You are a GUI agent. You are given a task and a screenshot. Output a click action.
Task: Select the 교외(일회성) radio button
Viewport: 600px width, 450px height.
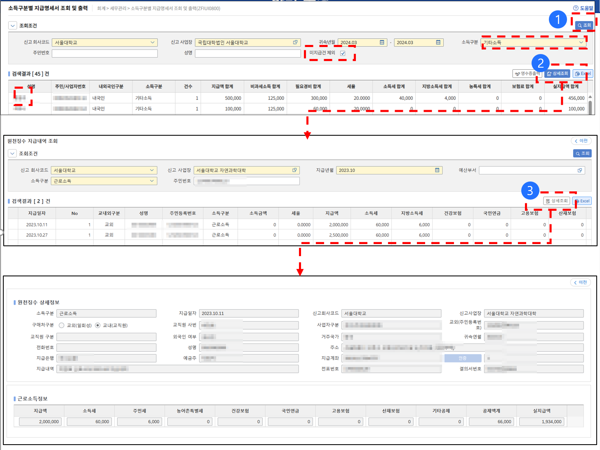(62, 325)
